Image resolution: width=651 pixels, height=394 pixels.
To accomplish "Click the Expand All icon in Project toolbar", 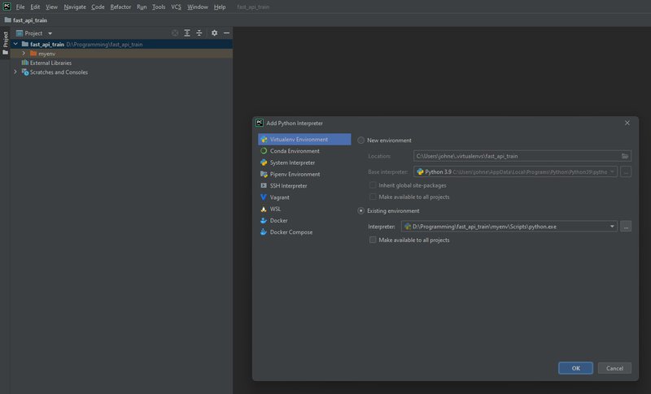I will (187, 33).
